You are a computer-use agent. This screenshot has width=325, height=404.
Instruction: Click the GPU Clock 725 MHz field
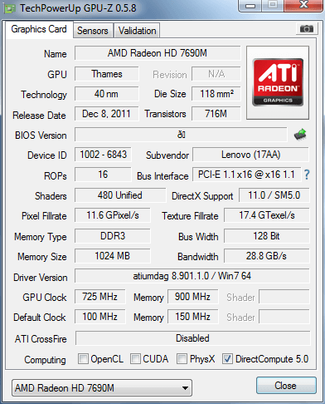[99, 297]
